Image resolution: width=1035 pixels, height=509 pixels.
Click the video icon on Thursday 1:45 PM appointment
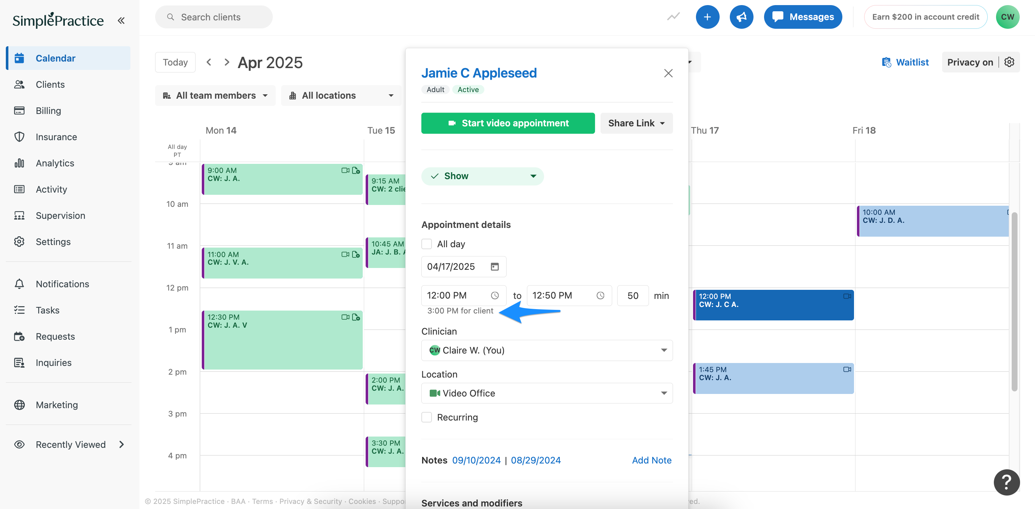click(x=847, y=369)
